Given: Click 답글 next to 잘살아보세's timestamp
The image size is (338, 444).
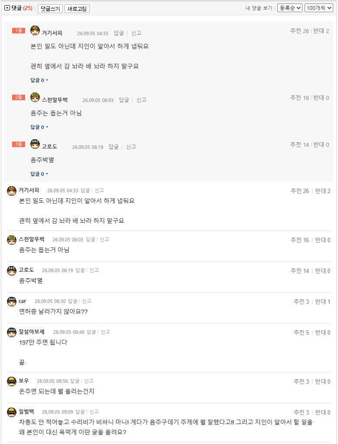Looking at the screenshot, I should coord(91,332).
